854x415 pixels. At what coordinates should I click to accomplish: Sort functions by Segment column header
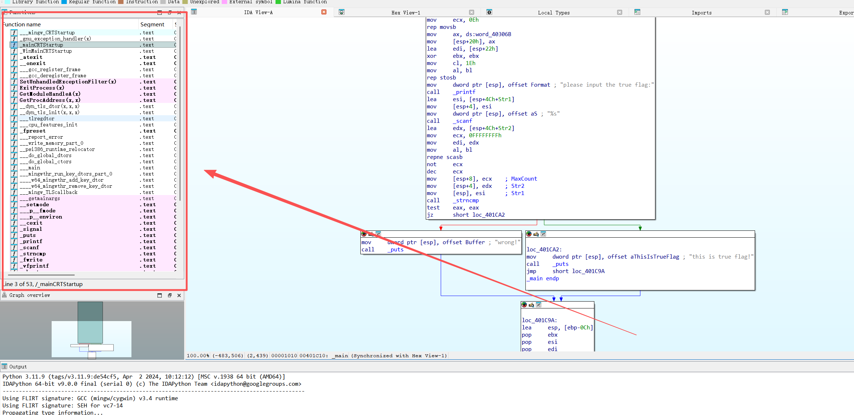[152, 25]
